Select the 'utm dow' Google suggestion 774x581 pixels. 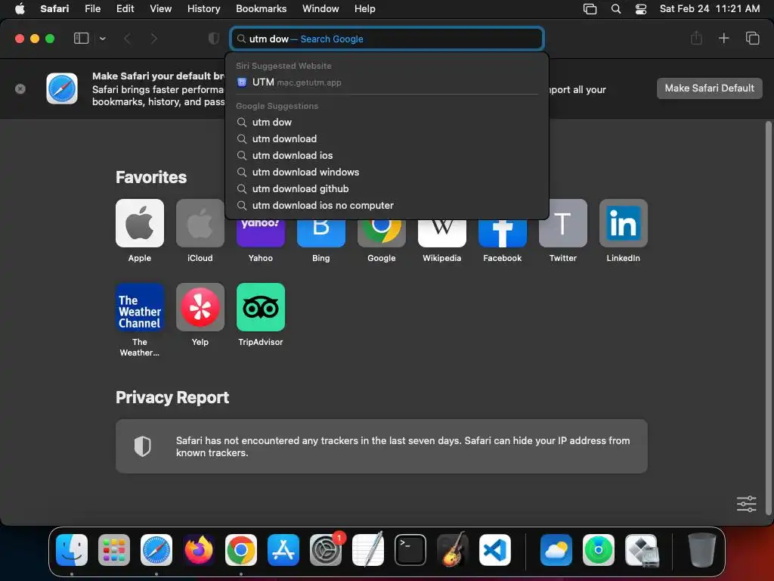[387, 122]
